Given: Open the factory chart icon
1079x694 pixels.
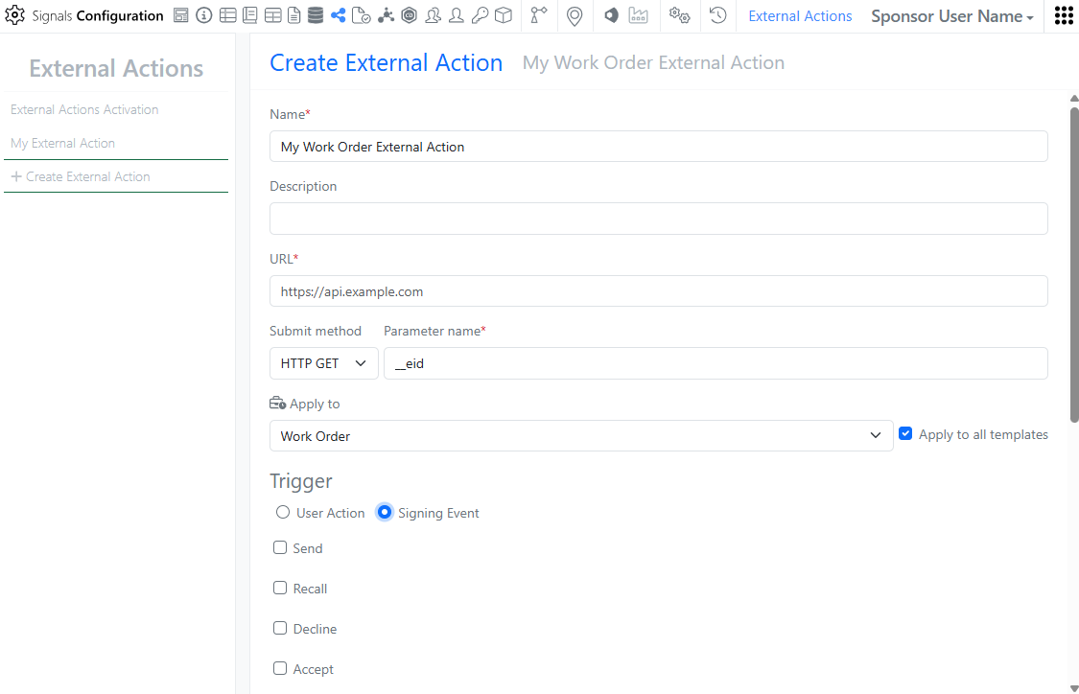Looking at the screenshot, I should click(x=639, y=15).
